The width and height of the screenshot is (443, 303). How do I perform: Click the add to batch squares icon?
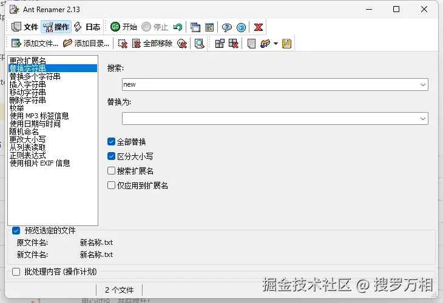tap(220, 44)
